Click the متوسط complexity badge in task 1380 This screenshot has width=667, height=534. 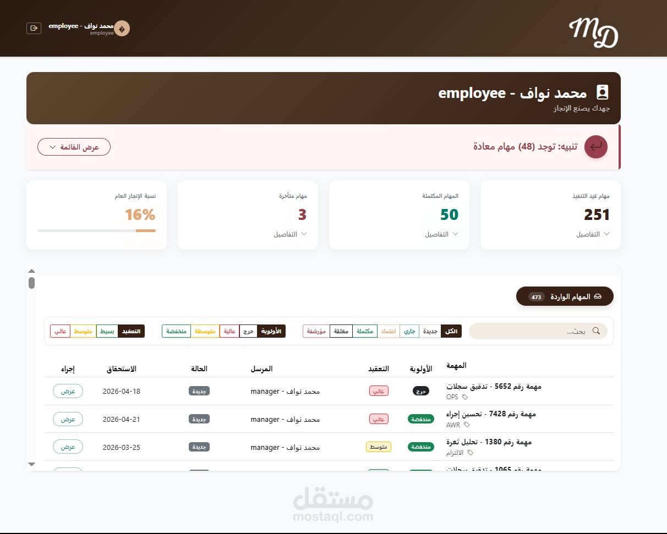[379, 447]
